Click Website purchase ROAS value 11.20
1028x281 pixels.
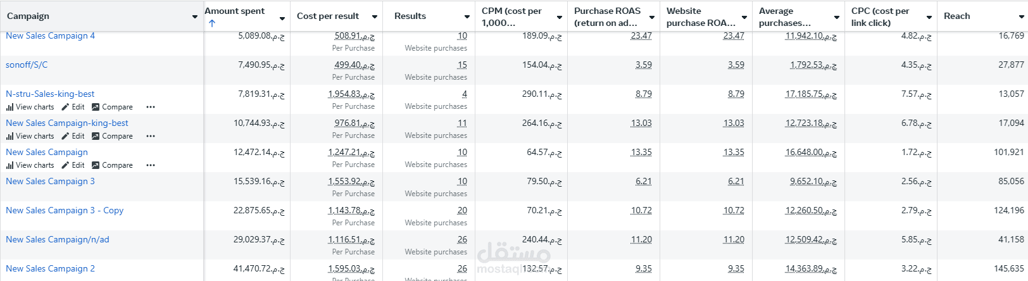[x=734, y=239]
